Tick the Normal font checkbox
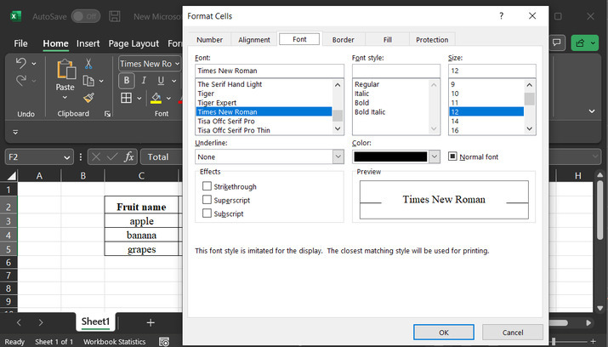This screenshot has width=608, height=347. coord(453,156)
